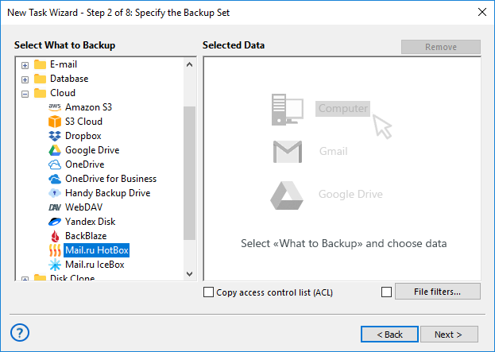
Task: Expand the Database tree node
Action: [25, 79]
